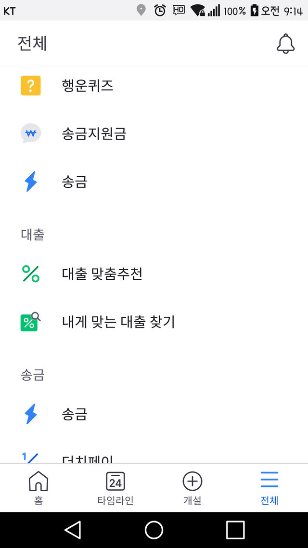Viewport: 308px width, 548px height.
Task: Open the 송금지원금 menu item
Action: point(94,133)
